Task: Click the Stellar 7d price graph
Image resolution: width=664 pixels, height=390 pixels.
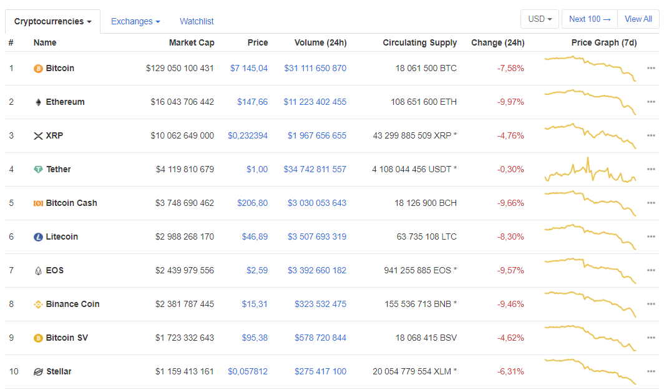Action: (x=590, y=371)
